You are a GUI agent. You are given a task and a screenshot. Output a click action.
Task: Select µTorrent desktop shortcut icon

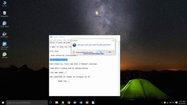[5, 55]
